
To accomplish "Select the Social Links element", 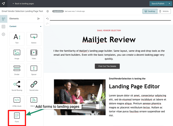I will [x=34, y=86].
